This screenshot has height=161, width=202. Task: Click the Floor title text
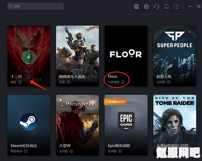coord(113,77)
